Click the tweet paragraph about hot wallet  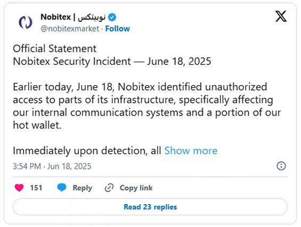click(147, 106)
